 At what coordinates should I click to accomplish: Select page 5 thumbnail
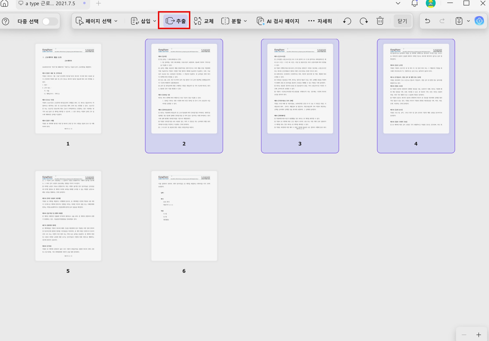coord(68,216)
